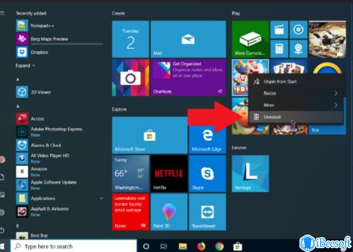This screenshot has height=252, width=353.
Task: Open File Explorer from the taskbar
Action: (x=183, y=247)
